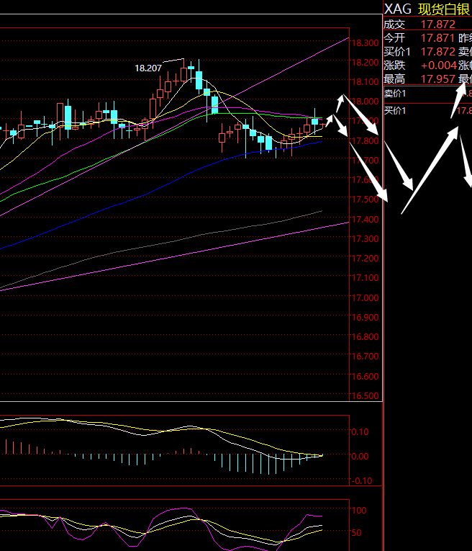Click the 现货白银 instrument name
The width and height of the screenshot is (472, 551).
[444, 9]
